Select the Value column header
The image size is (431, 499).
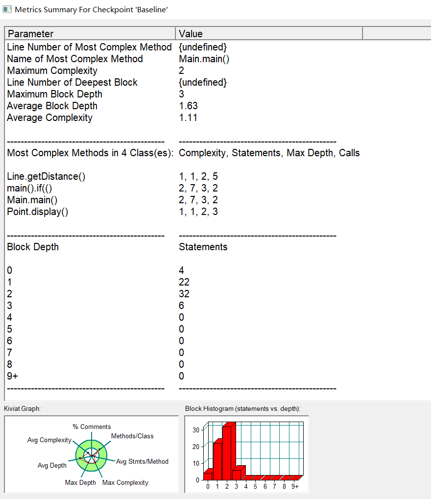point(269,33)
